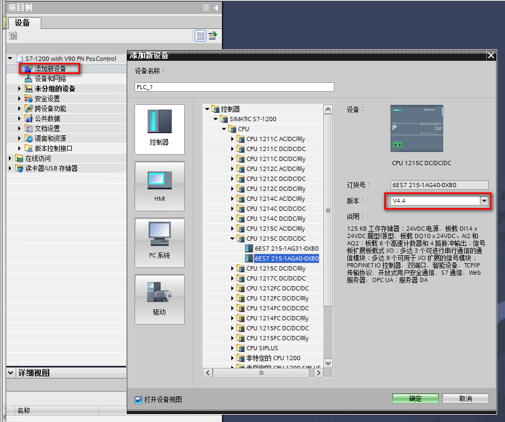
Task: Click the 在线访问 folder icon
Action: point(19,158)
